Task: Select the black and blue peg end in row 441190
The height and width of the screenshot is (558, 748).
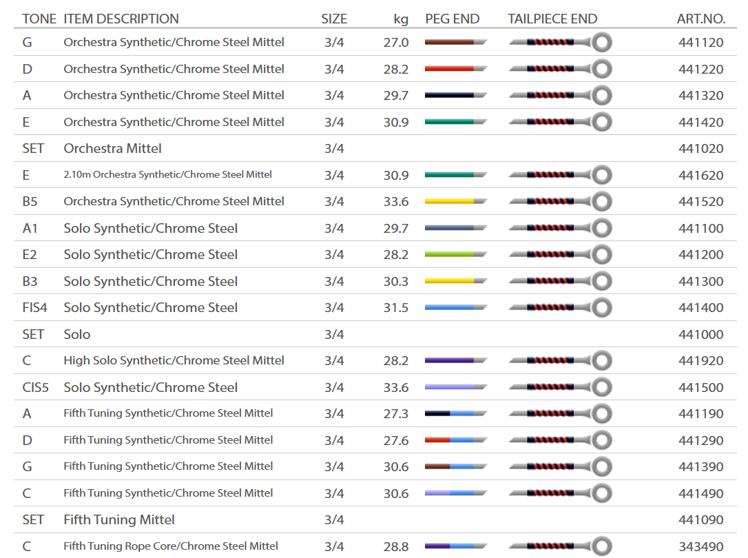Action: 455,413
